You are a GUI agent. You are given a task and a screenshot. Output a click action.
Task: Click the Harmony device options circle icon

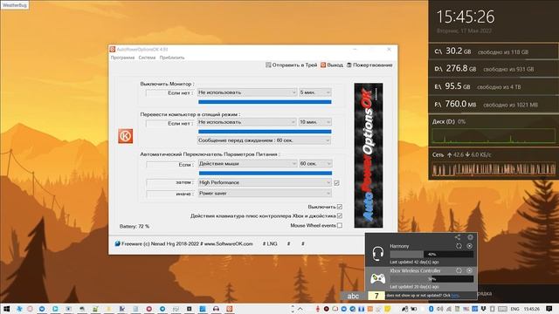(470, 246)
